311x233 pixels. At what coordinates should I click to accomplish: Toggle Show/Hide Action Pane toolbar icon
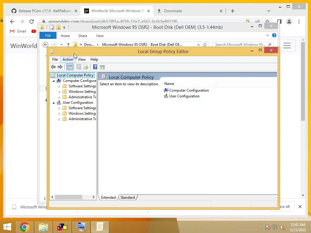[102, 67]
